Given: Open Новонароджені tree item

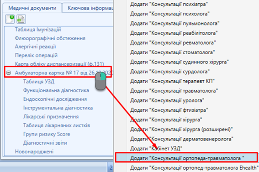Looking at the screenshot, I should click(x=34, y=151).
